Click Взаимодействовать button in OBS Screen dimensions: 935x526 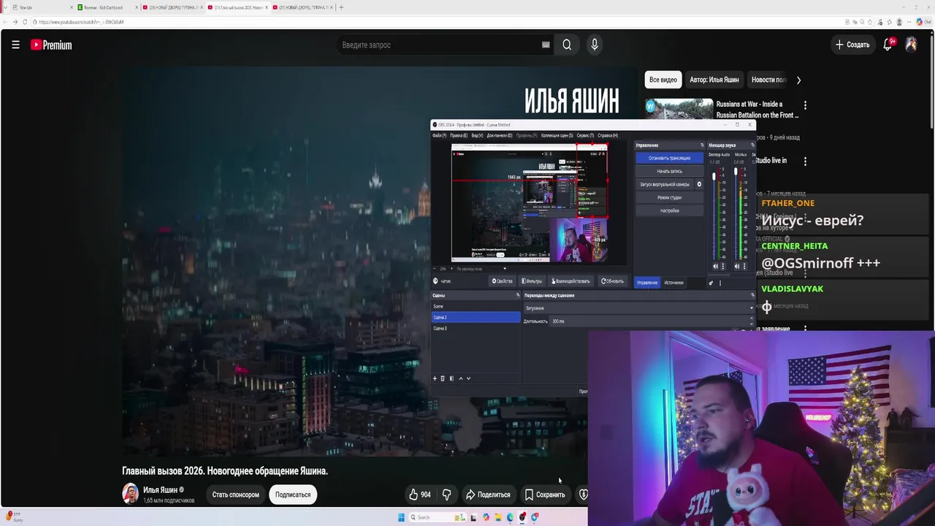click(x=570, y=281)
